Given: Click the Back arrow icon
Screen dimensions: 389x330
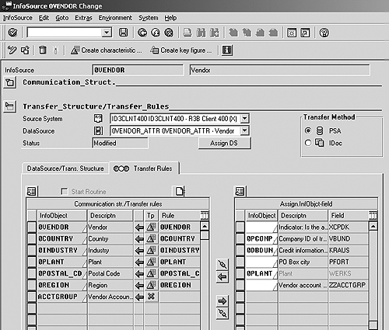Looking at the screenshot, I should (142, 33).
